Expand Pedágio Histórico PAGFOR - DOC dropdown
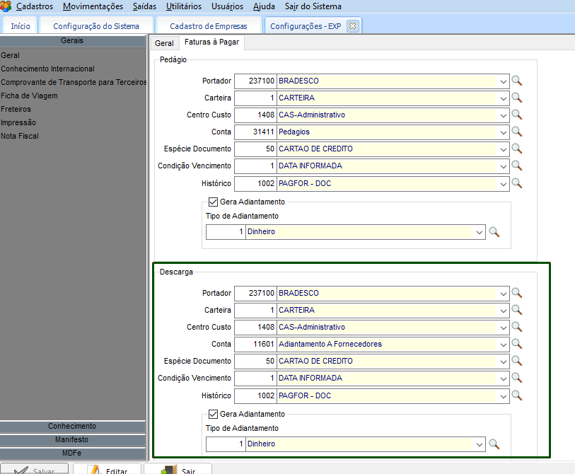The image size is (575, 474). (x=503, y=184)
